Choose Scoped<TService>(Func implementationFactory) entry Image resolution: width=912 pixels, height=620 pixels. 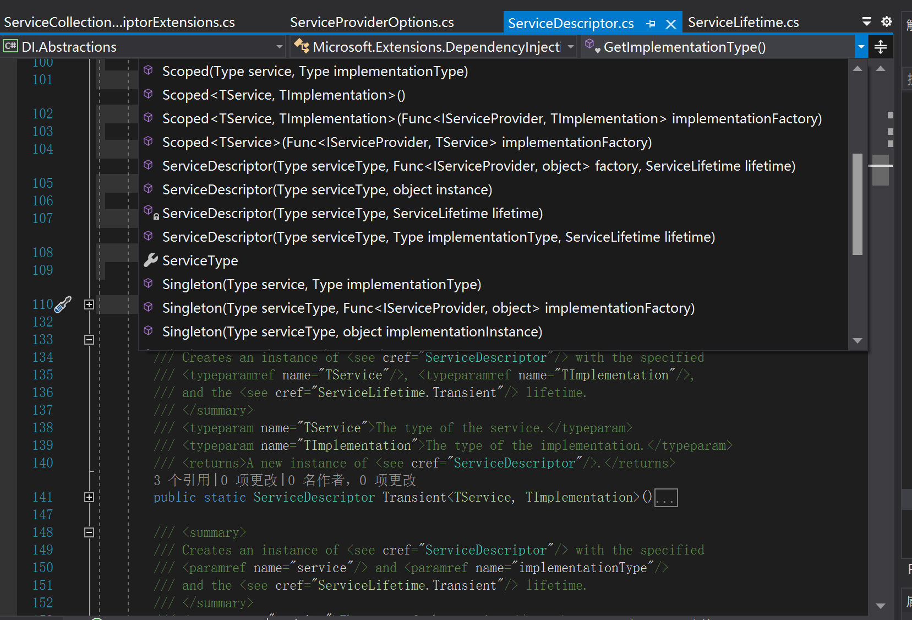(x=407, y=143)
